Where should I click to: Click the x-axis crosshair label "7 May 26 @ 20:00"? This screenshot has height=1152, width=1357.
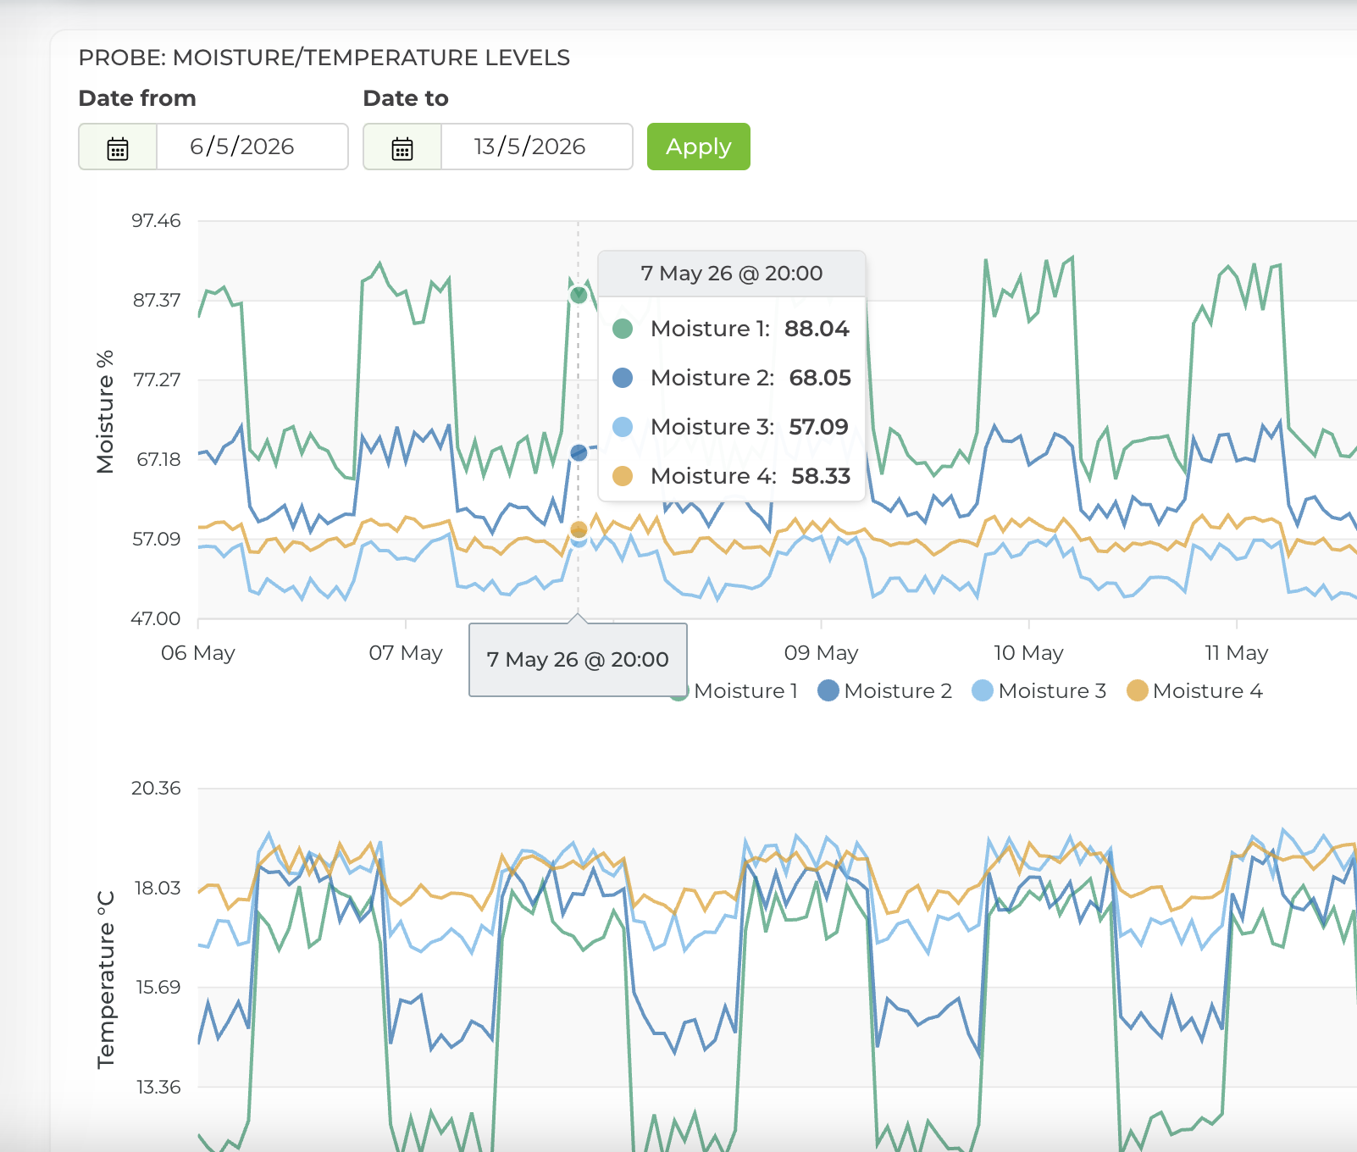click(x=578, y=660)
